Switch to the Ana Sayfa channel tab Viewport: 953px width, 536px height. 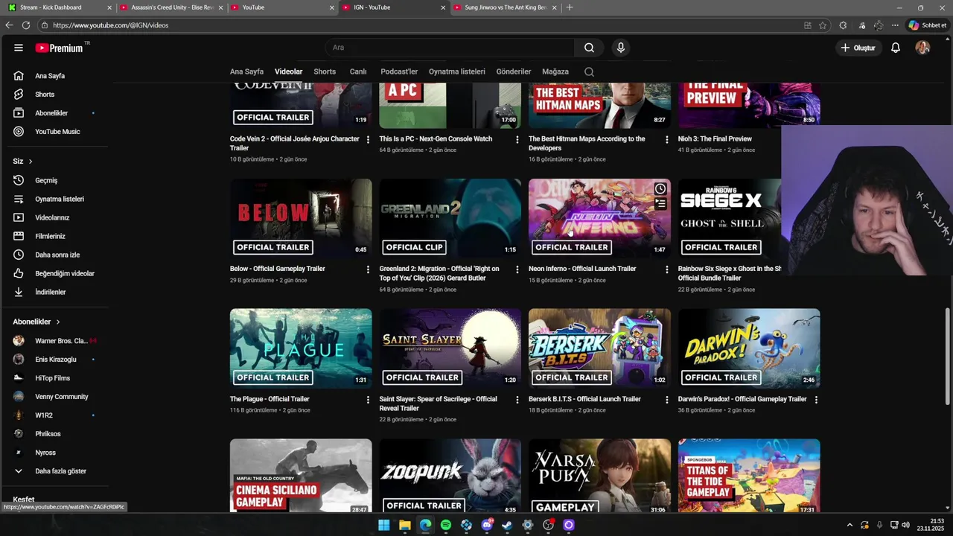tap(246, 71)
